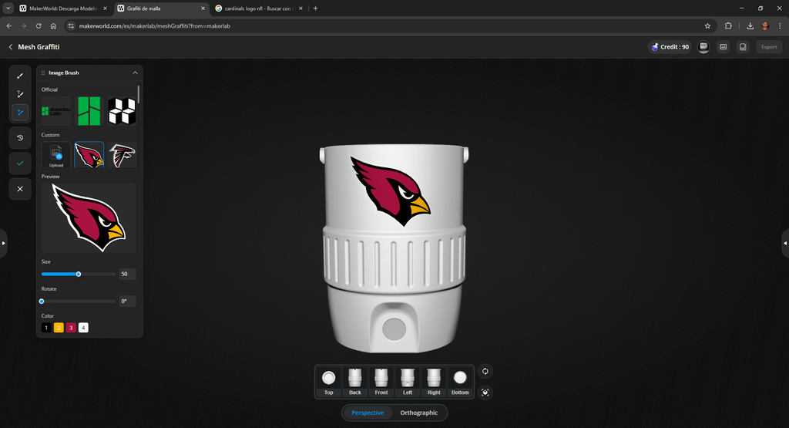Select the text brush tool in left toolbar
The height and width of the screenshot is (428, 789).
pyautogui.click(x=20, y=94)
